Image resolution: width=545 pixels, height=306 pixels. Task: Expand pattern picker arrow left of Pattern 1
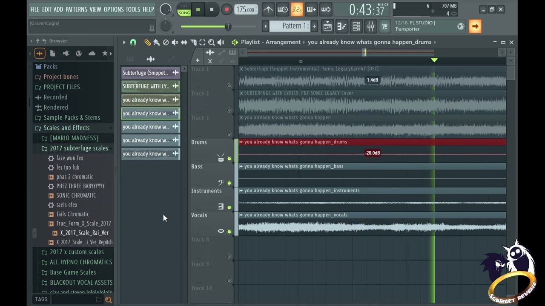click(265, 26)
